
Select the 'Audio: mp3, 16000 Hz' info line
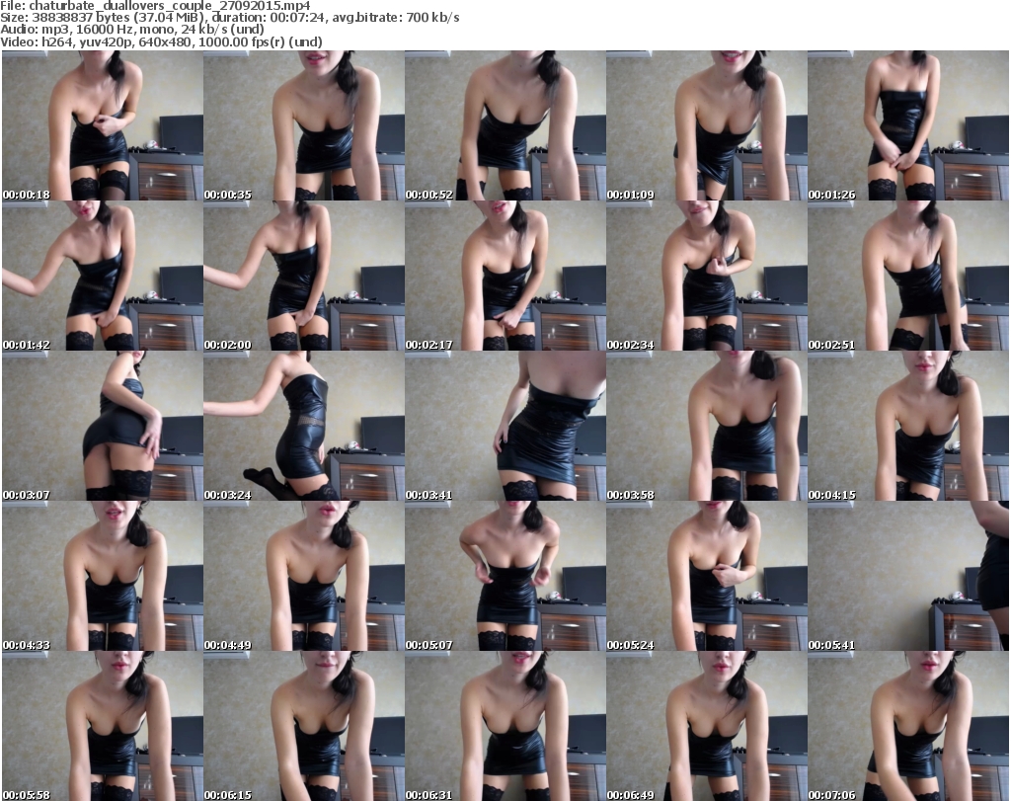(132, 30)
